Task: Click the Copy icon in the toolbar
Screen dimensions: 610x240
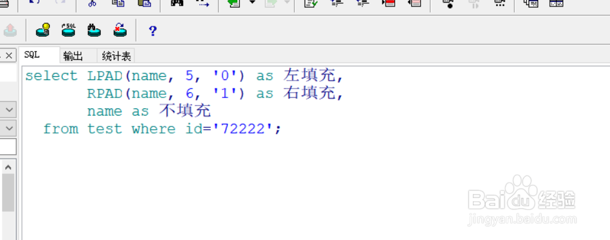Action: 118,3
